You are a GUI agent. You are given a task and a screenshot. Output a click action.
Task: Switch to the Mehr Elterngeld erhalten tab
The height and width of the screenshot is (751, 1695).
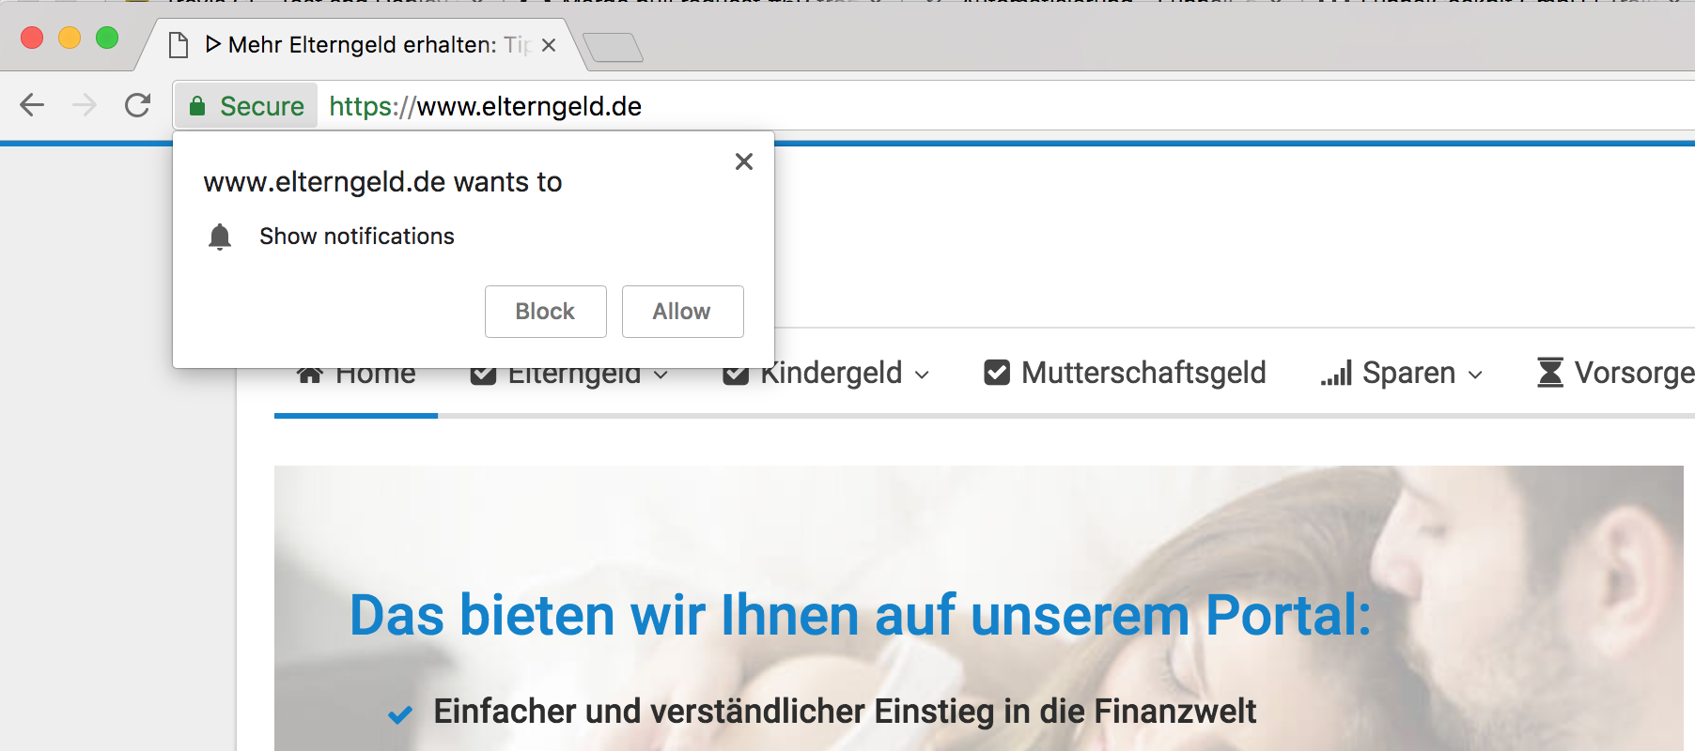[x=362, y=45]
